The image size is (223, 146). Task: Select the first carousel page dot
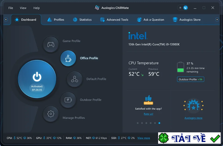click(138, 123)
